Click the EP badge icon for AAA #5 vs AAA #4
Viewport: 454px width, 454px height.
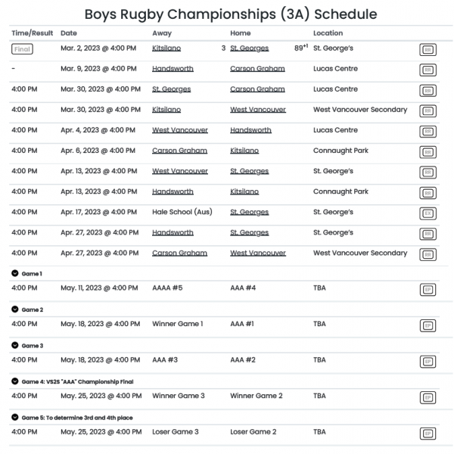tap(428, 289)
